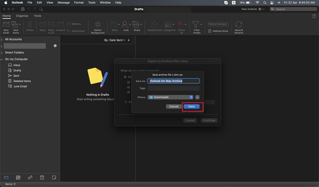The image size is (319, 187).
Task: Click the Forward icon in ribbon
Action: pos(60,24)
